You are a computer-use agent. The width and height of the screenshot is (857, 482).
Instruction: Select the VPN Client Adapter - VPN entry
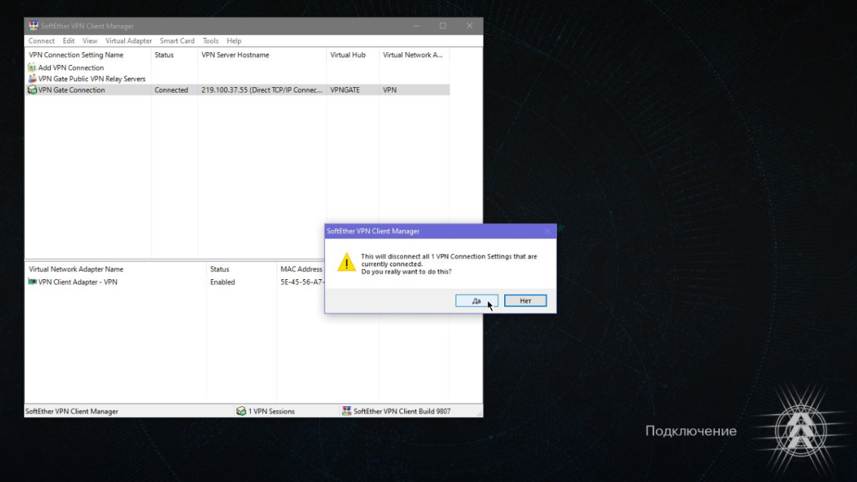coord(78,282)
